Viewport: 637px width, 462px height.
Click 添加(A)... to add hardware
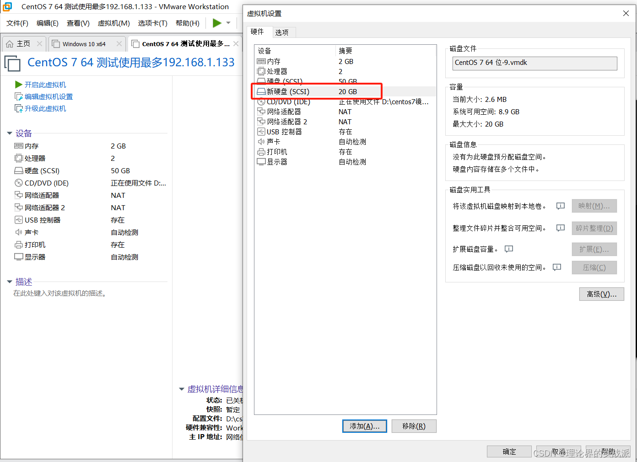coord(365,426)
